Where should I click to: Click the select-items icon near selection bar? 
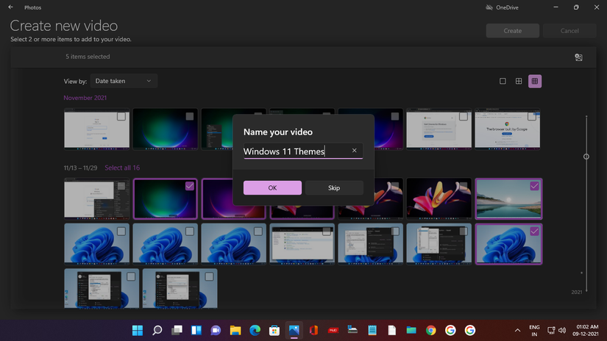pos(578,57)
